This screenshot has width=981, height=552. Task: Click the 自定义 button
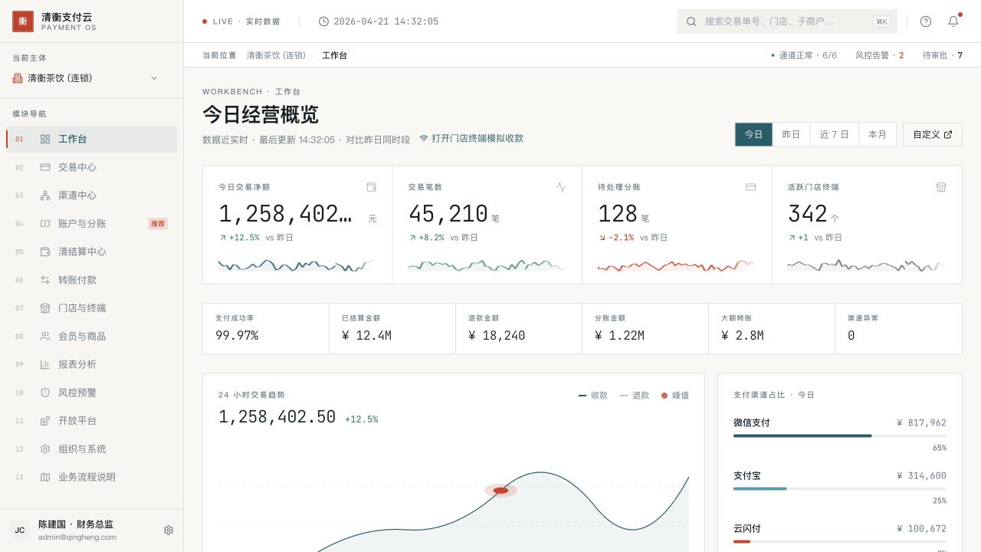pyautogui.click(x=933, y=134)
